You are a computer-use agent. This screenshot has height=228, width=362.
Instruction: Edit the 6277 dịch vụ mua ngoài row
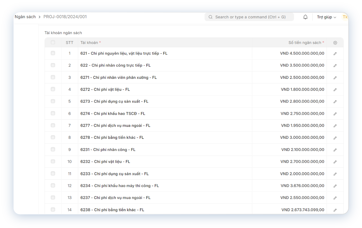(335, 126)
